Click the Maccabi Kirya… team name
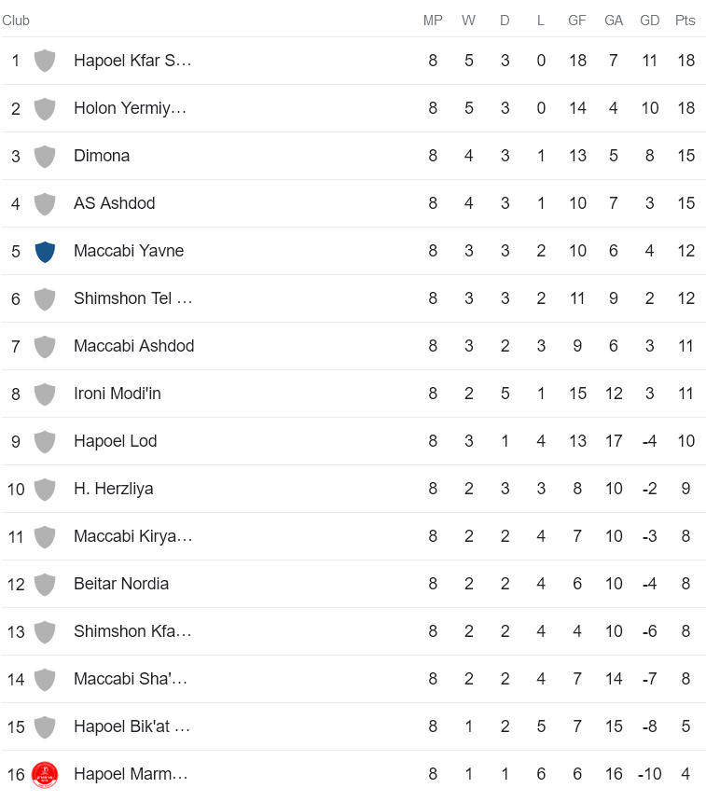The image size is (706, 802). pyautogui.click(x=133, y=536)
